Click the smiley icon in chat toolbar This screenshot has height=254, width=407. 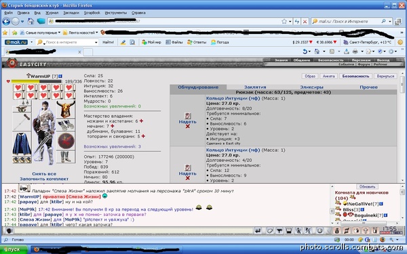pyautogui.click(x=319, y=231)
